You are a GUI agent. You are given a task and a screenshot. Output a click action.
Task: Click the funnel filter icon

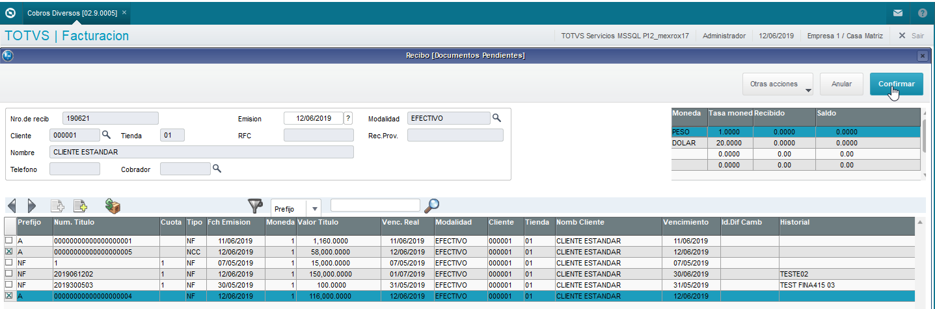pyautogui.click(x=255, y=206)
